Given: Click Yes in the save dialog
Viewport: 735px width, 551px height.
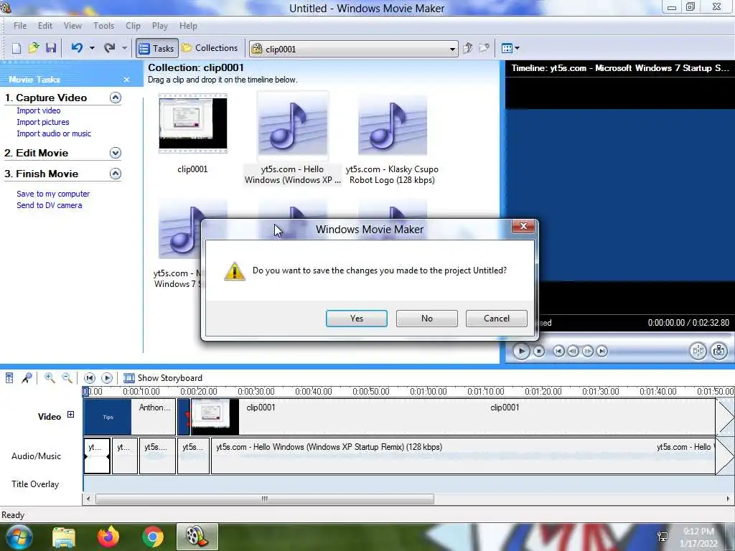Looking at the screenshot, I should (x=356, y=318).
